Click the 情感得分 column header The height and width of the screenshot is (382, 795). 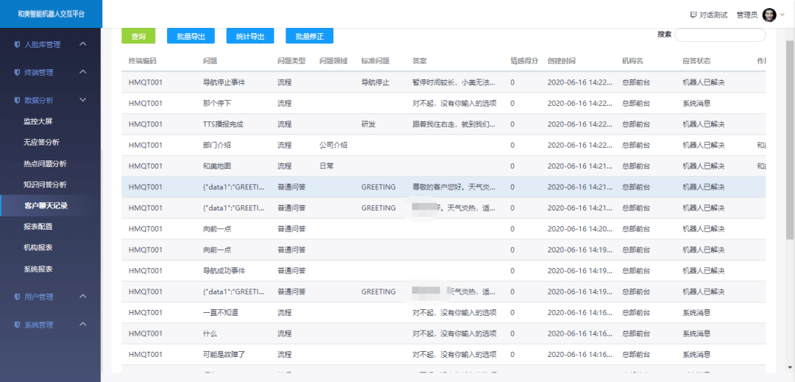pos(524,61)
